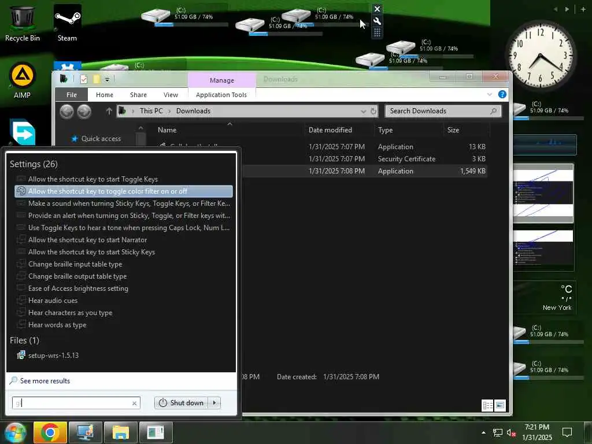Screen dimensions: 592x444
Task: Open the Windows Start orb
Action: [x=14, y=433]
